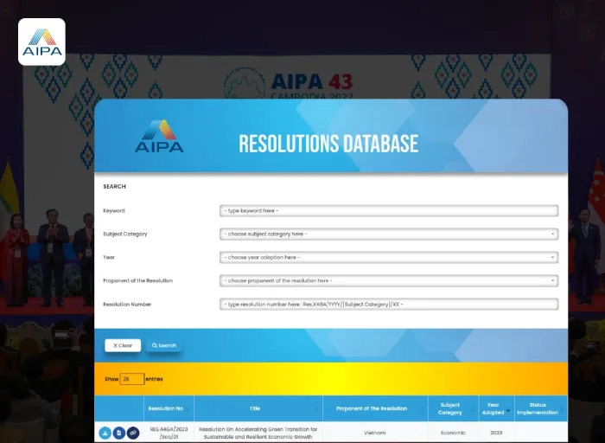Click the '2023' year adopted cell
605x443 pixels.
click(496, 433)
